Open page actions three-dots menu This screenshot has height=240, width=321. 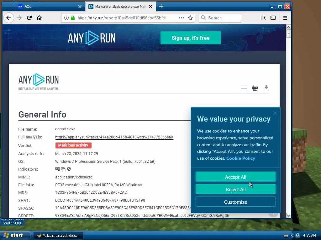181,18
